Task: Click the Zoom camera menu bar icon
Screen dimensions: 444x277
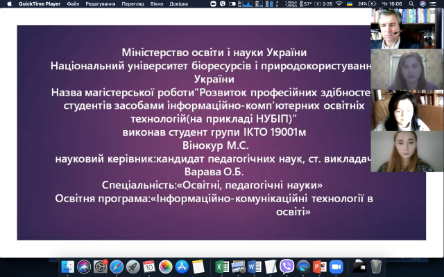Action: (213, 3)
